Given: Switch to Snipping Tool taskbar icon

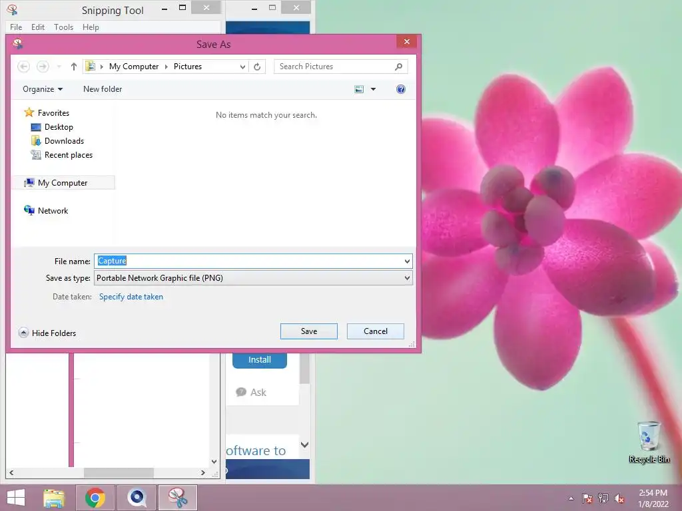Looking at the screenshot, I should (178, 498).
